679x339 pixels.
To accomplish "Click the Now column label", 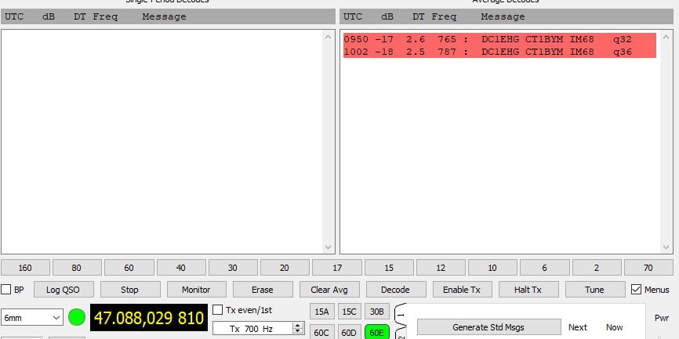I will pos(614,327).
